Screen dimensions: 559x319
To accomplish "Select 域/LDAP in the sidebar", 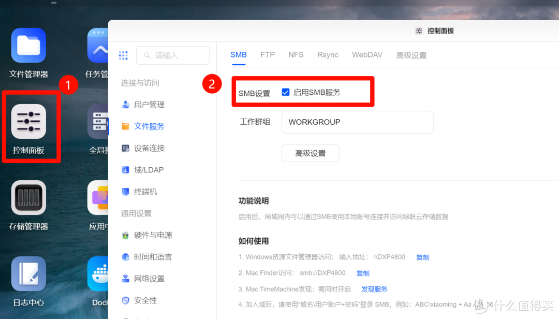I will pos(150,169).
